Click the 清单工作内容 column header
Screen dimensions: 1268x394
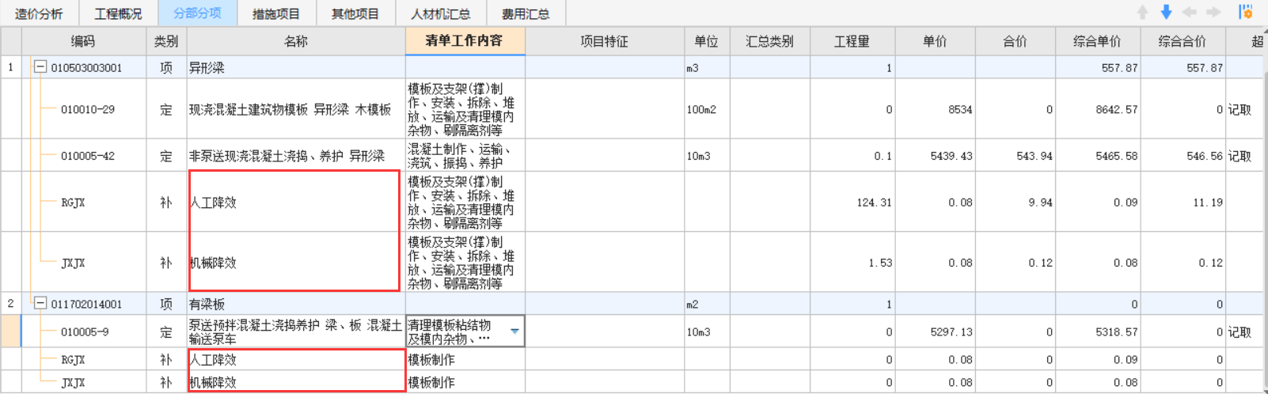(465, 41)
